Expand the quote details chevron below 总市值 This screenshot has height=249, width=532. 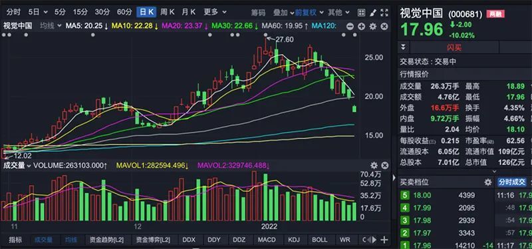click(494, 172)
